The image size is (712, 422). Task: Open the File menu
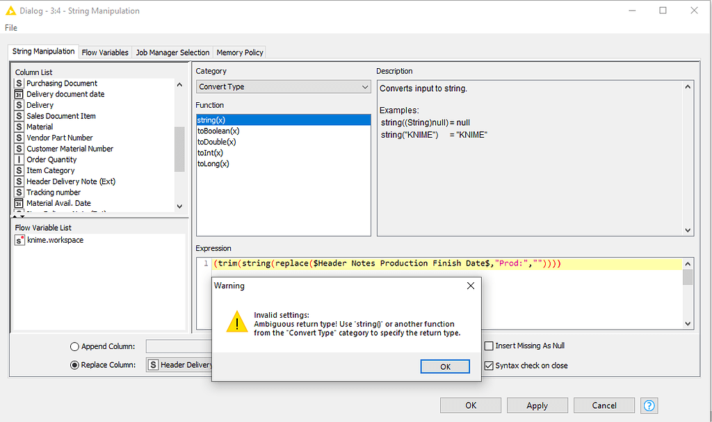click(10, 28)
